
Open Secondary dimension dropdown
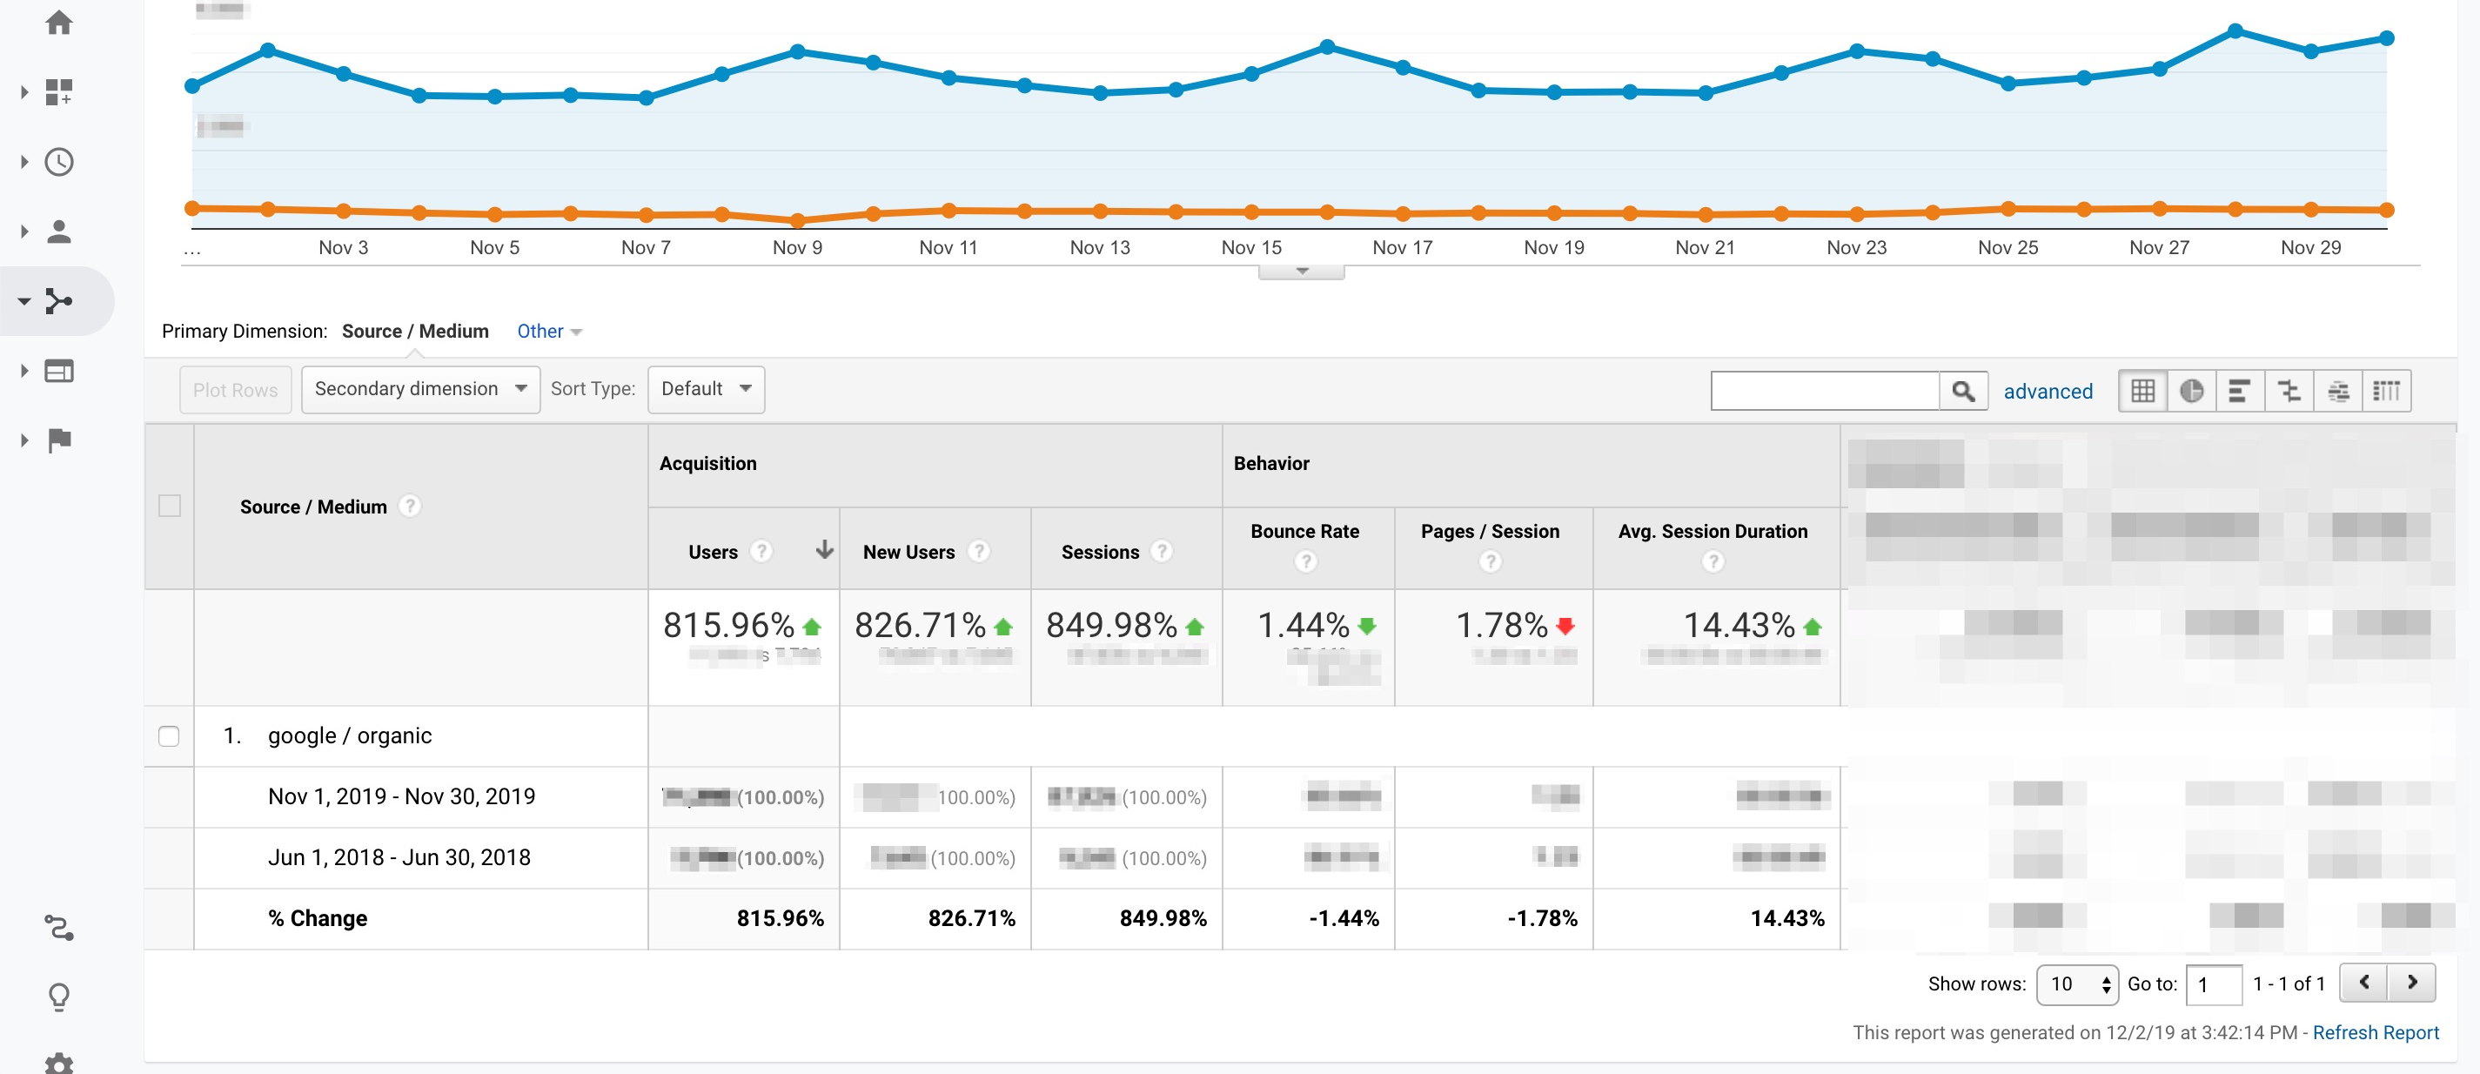point(420,389)
